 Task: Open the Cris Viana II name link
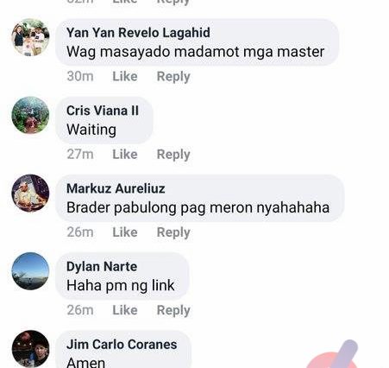103,111
